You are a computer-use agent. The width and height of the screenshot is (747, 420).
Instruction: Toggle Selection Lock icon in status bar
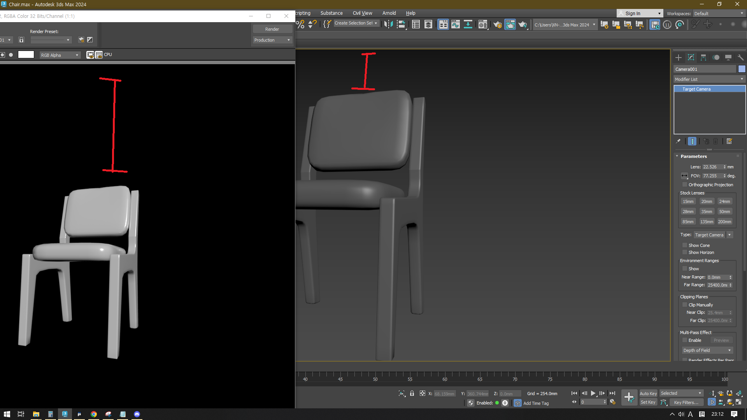click(x=412, y=394)
